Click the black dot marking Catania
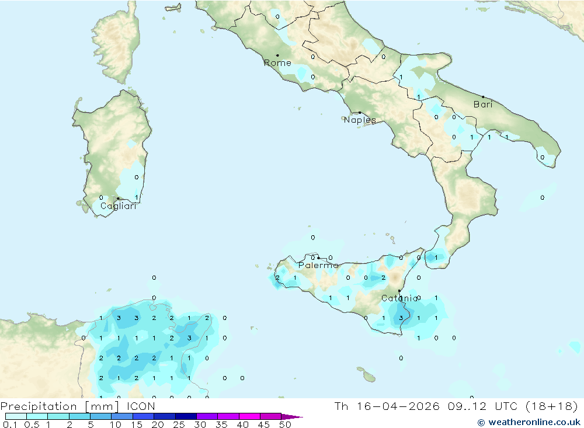584x428 pixels. tap(399, 291)
